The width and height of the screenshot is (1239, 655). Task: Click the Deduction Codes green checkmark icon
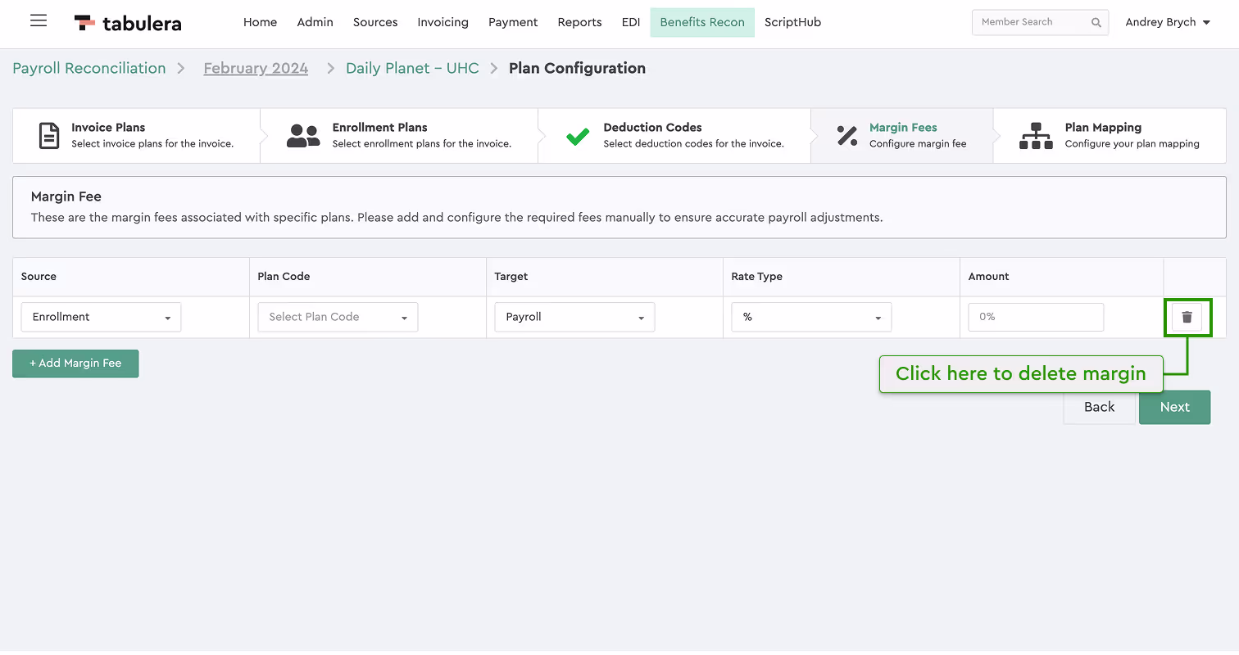point(578,136)
